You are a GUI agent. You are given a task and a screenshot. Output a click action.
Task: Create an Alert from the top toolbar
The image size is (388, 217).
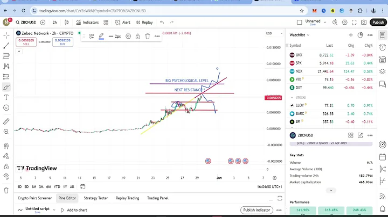point(123,22)
